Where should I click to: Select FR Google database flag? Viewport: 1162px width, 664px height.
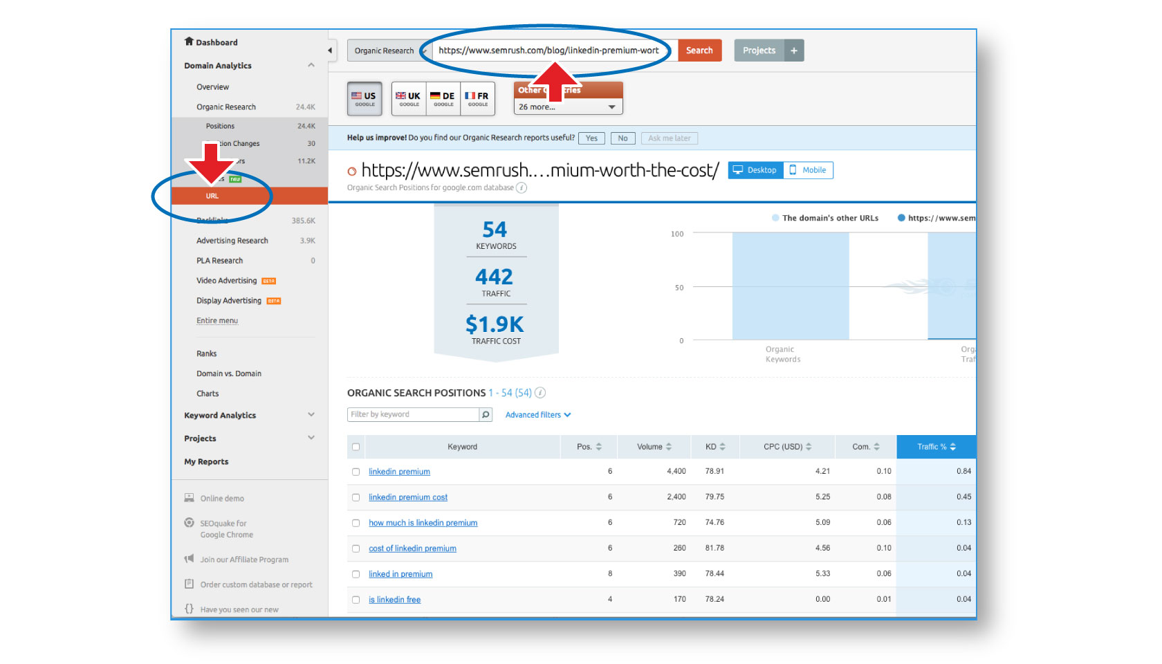477,99
